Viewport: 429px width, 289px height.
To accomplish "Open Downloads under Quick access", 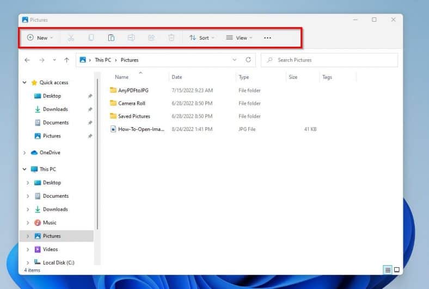I will pos(55,109).
